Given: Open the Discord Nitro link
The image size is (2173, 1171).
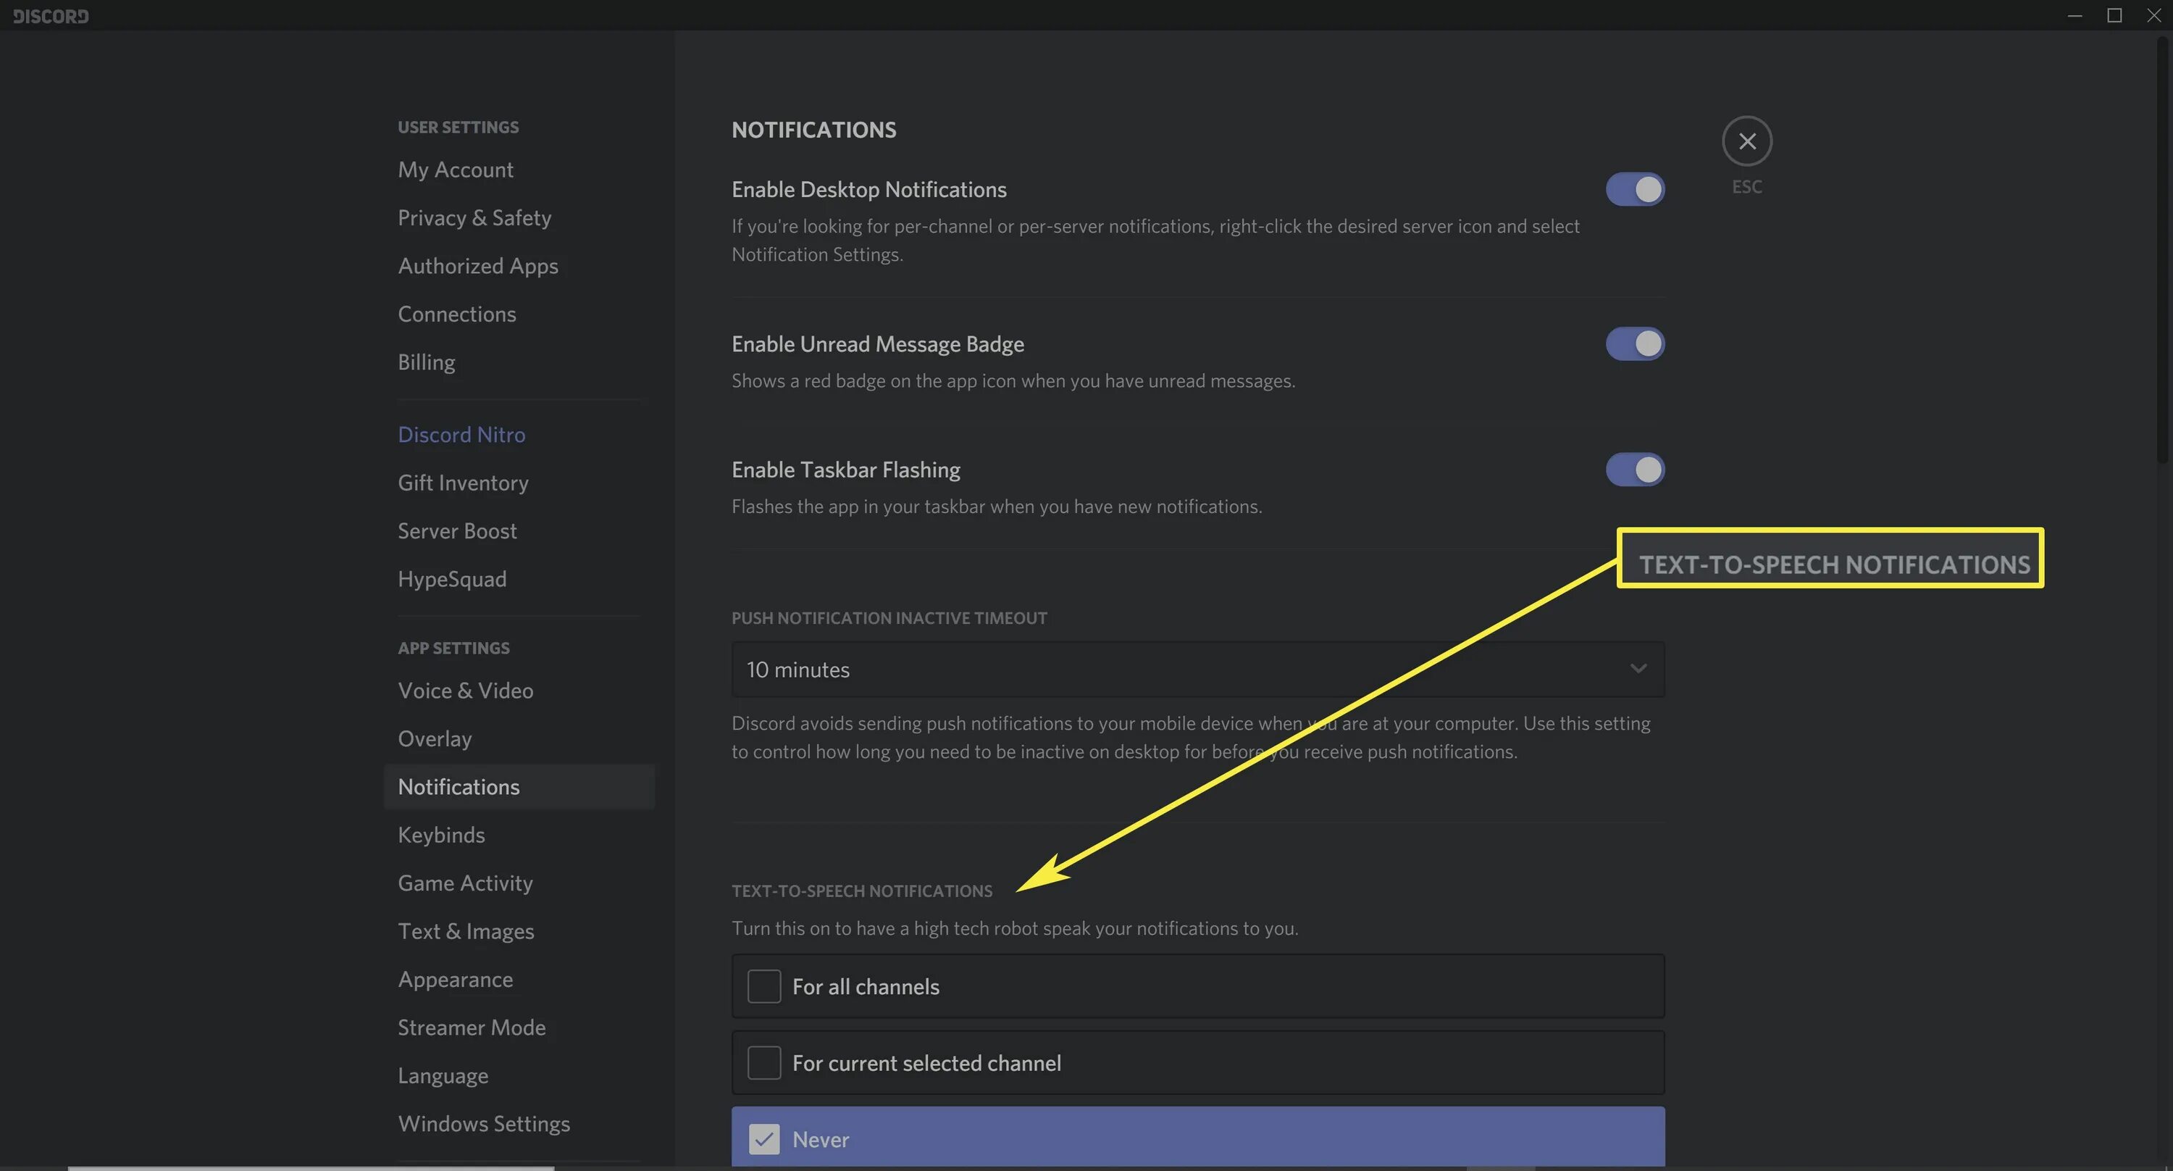Looking at the screenshot, I should 461,435.
